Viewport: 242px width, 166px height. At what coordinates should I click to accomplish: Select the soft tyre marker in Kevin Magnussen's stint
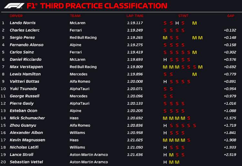(188, 140)
